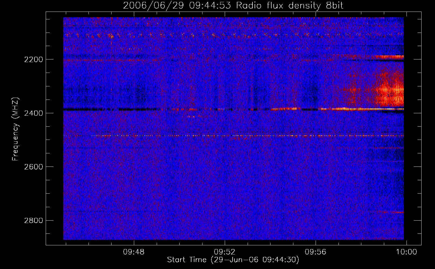Click the "Start Time (29-Jun-06 09:44:30)" label
Screen dimensions: 435x269
pos(233,260)
